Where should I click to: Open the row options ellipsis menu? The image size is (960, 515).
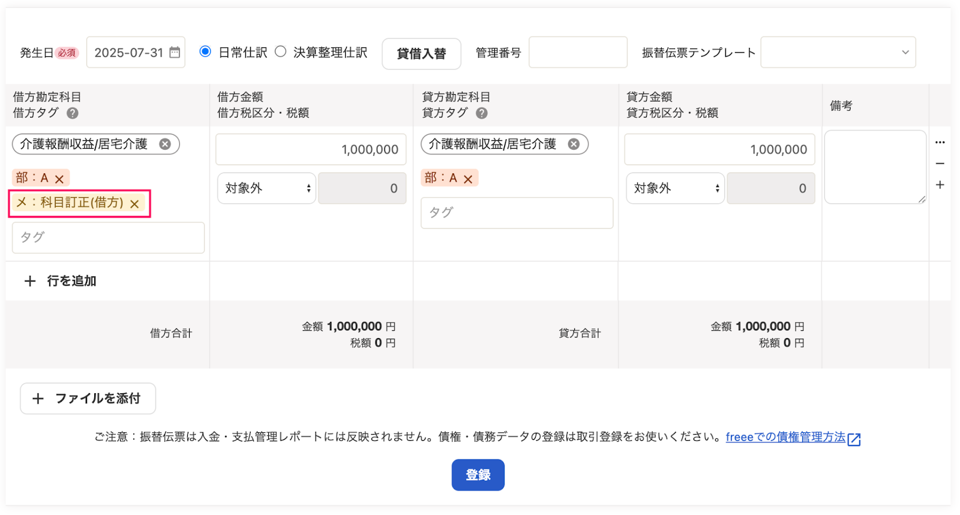click(940, 142)
